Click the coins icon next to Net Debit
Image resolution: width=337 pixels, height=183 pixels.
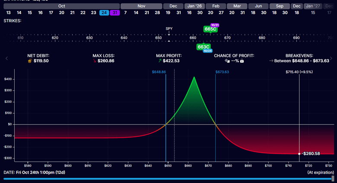point(29,61)
